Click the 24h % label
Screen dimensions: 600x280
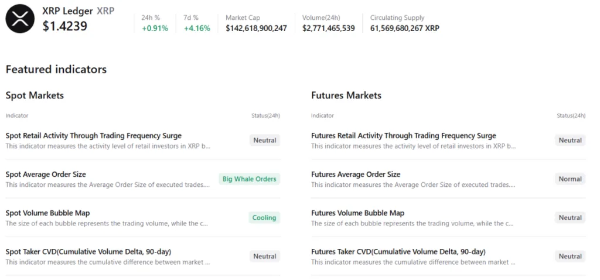[x=151, y=18]
